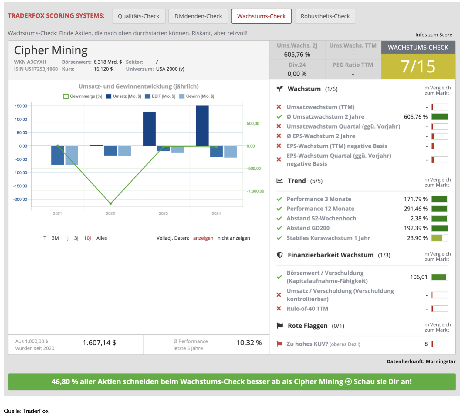Click the red X beside Rule-of-40 TTM
This screenshot has height=416, width=463.
(x=279, y=309)
